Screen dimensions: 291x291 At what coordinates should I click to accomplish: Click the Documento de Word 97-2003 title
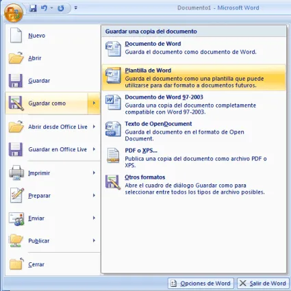click(x=164, y=97)
